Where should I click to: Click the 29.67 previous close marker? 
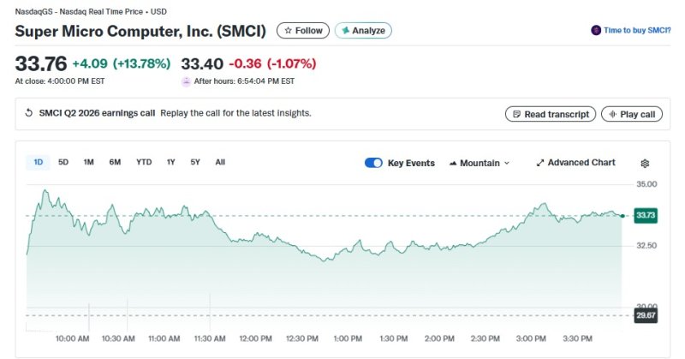click(645, 315)
